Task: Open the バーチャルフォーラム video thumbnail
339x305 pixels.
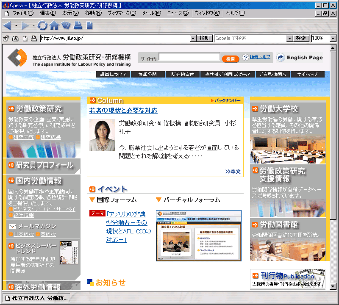Action: coord(199,236)
